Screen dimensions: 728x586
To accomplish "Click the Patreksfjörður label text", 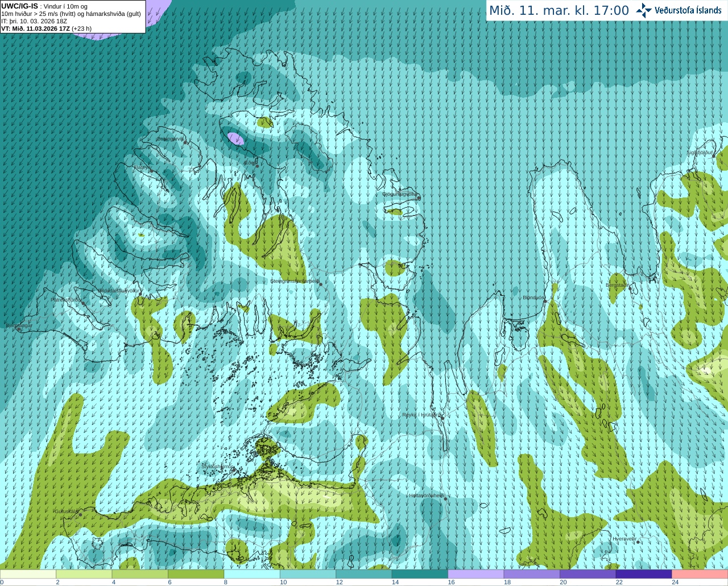I will coord(67,300).
